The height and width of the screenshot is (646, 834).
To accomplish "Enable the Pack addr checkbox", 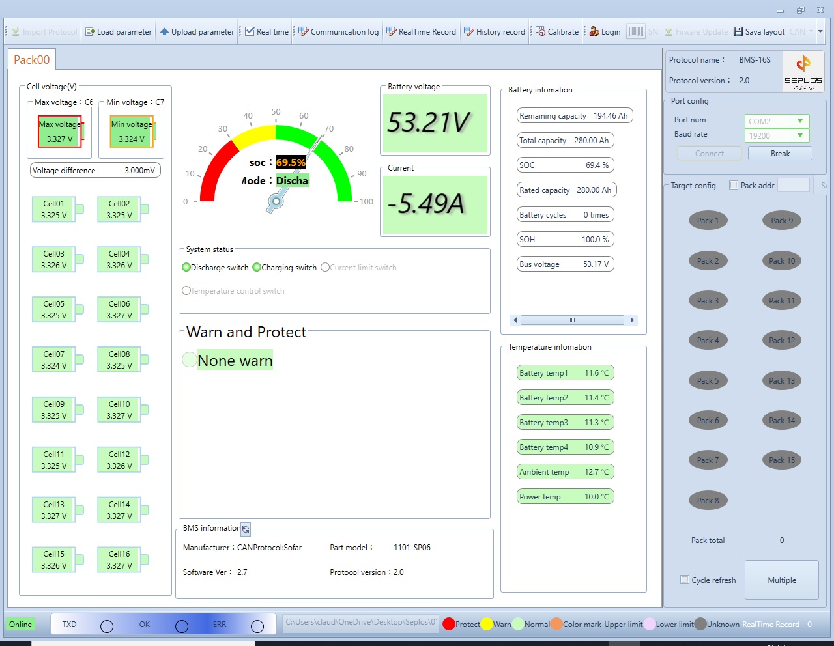I will (734, 185).
